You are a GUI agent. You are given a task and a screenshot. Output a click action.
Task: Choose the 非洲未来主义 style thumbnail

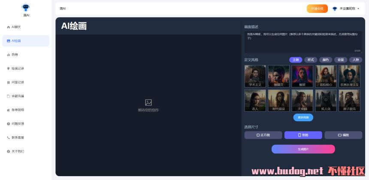349,76
